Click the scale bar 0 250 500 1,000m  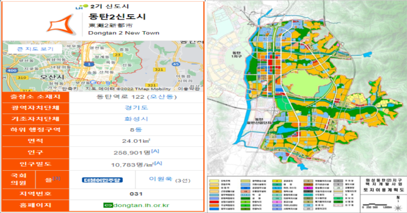(x=377, y=206)
